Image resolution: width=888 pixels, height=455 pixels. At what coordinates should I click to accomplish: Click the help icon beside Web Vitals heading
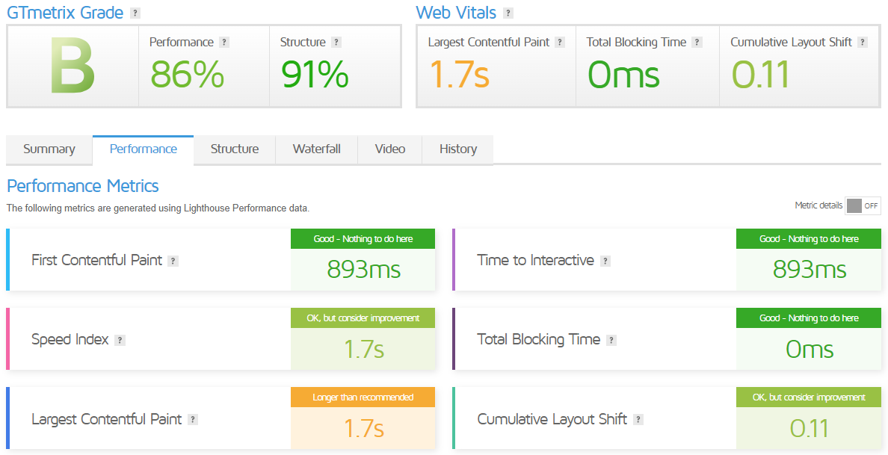(508, 13)
